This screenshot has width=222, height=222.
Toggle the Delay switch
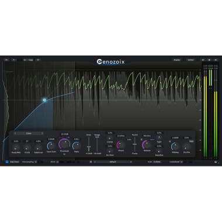tap(57, 162)
